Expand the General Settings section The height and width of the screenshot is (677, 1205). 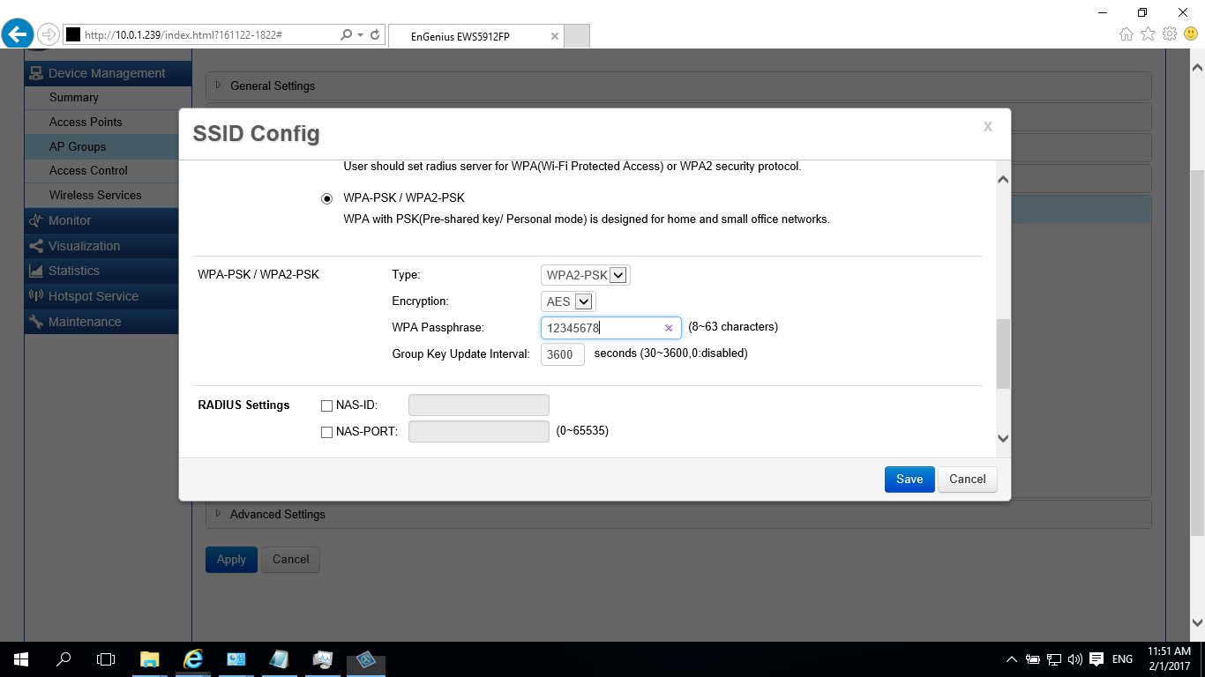click(678, 86)
